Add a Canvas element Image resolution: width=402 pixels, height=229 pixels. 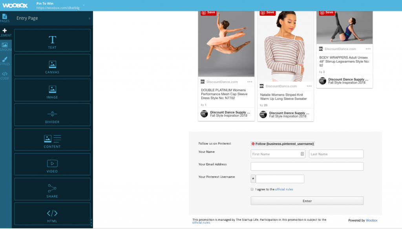click(52, 65)
